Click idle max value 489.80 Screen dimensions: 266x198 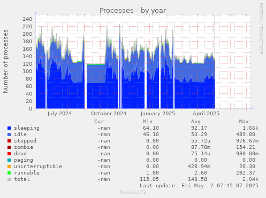click(246, 134)
